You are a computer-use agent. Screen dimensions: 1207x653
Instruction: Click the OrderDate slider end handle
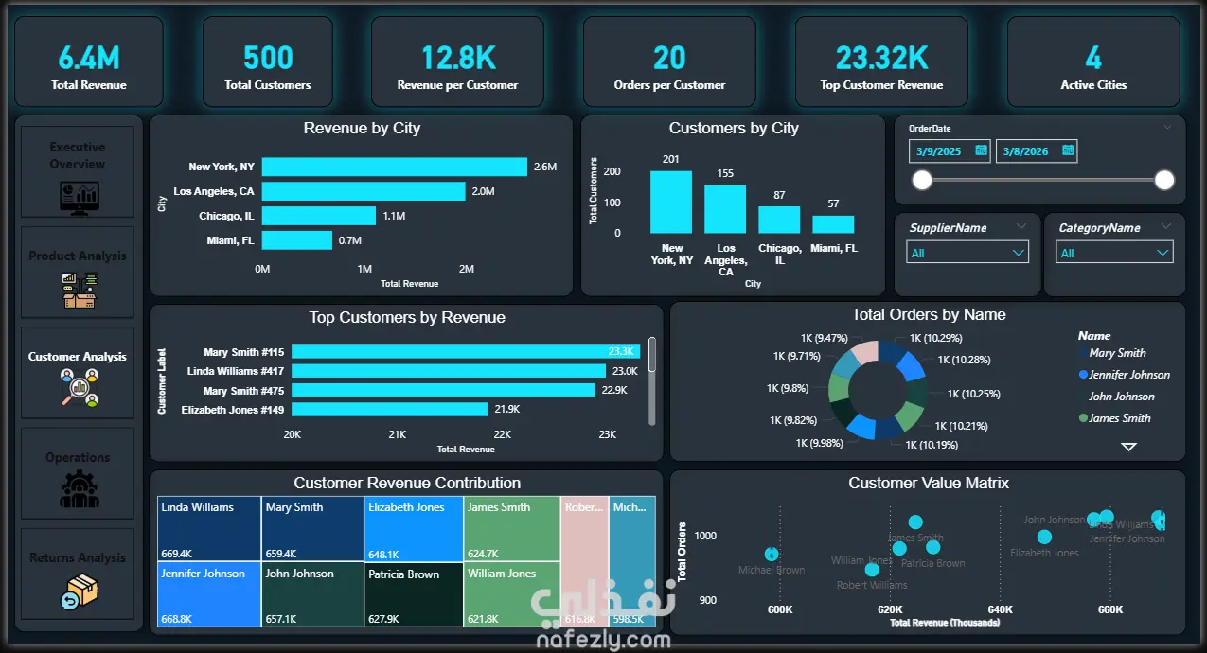[x=1164, y=180]
